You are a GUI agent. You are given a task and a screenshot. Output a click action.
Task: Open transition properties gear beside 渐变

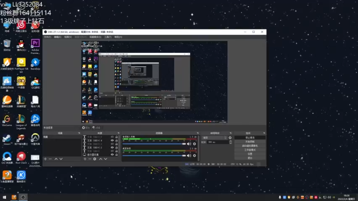coord(230,138)
